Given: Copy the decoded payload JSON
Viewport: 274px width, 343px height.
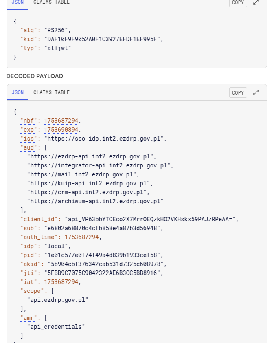Looking at the screenshot, I should 238,92.
